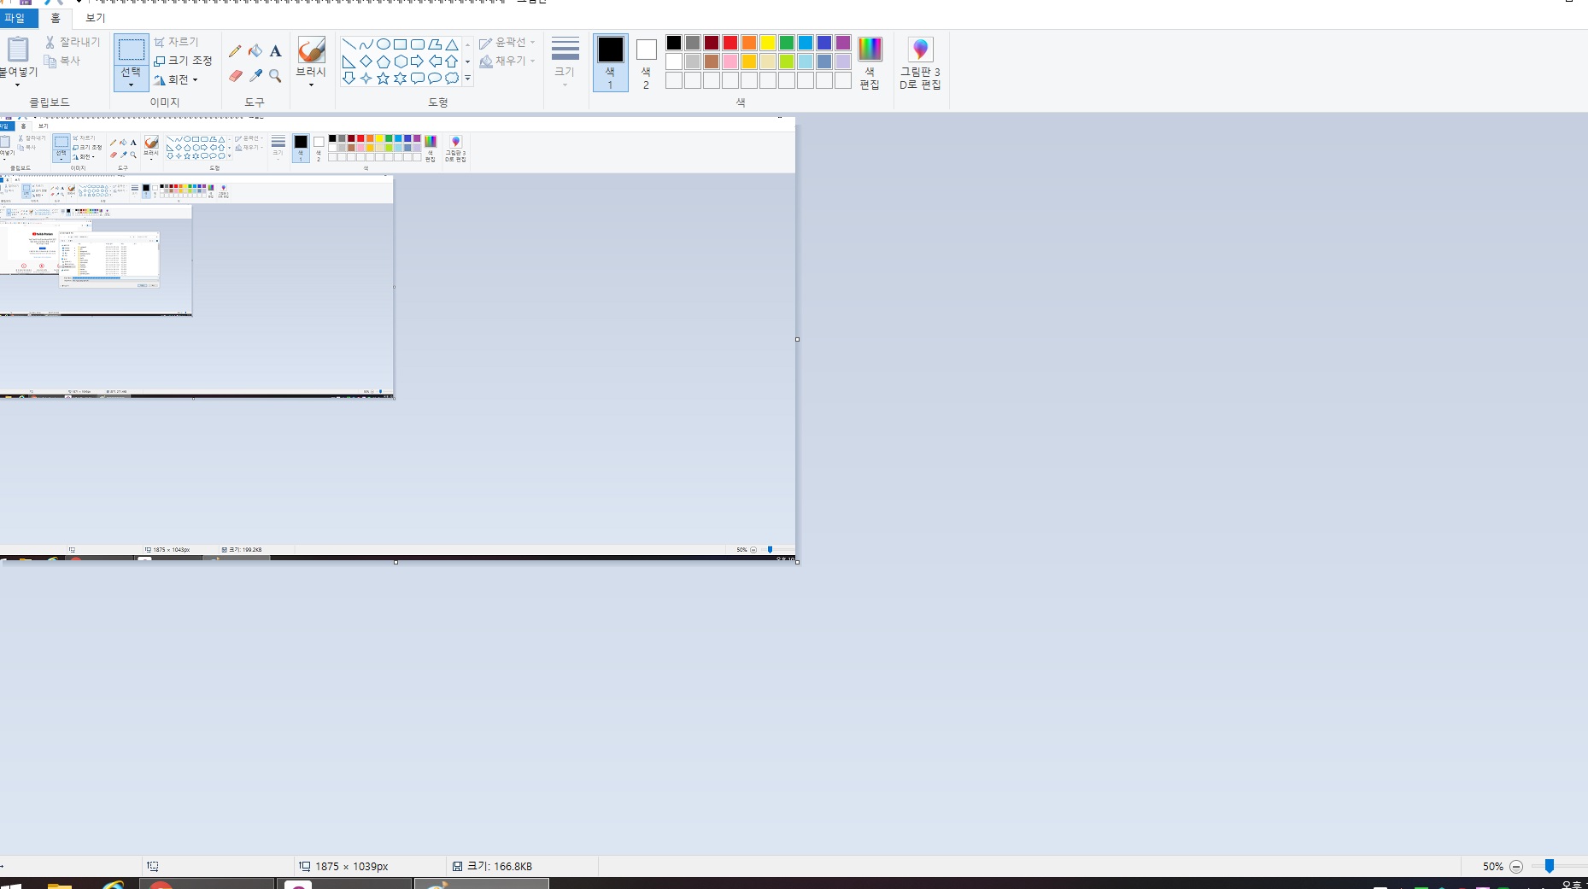1588x889 pixels.
Task: Select the 브러시 (Brushes) tool icon
Action: coord(311,50)
